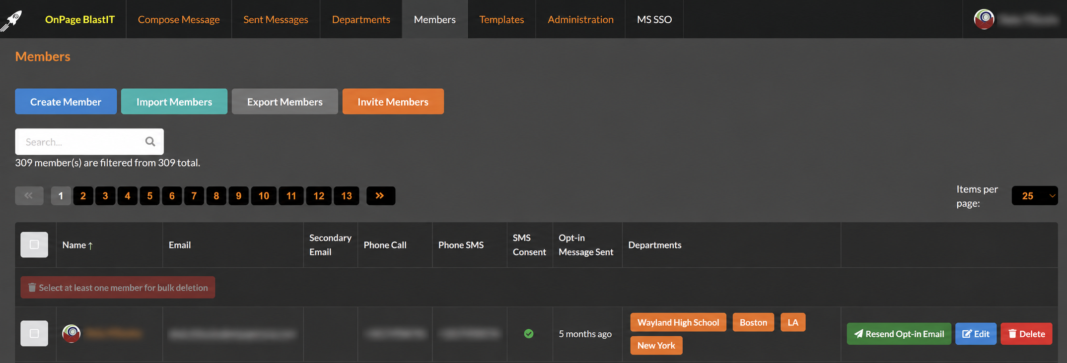
Task: Open the MS SSO tab
Action: (x=654, y=19)
